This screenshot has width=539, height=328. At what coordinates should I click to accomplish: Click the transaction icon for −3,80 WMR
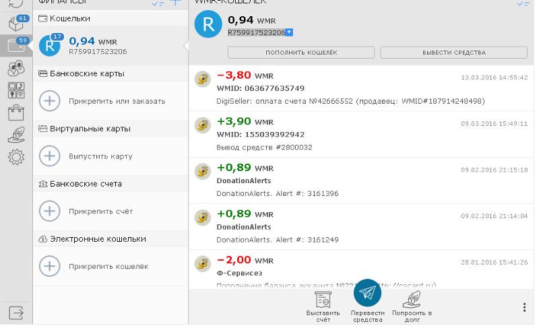tap(203, 79)
